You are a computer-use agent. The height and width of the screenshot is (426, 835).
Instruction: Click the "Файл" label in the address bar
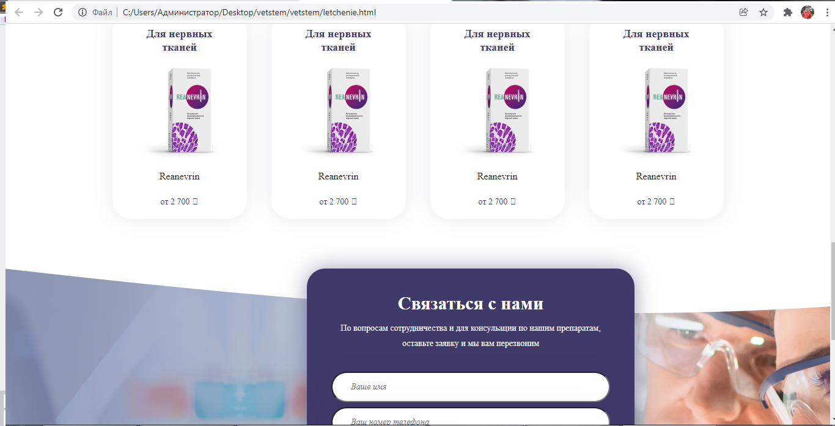(x=102, y=12)
